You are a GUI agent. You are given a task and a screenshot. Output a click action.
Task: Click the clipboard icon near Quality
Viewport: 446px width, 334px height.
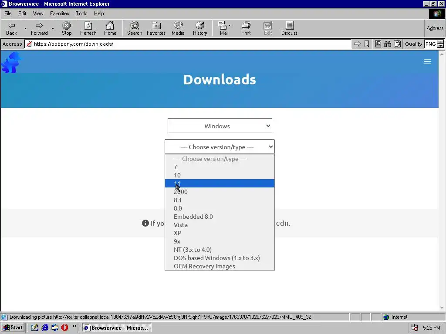click(x=397, y=44)
